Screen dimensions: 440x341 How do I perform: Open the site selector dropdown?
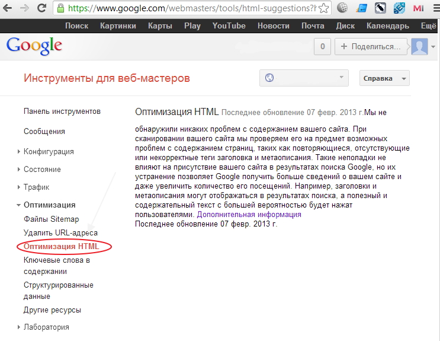[304, 78]
